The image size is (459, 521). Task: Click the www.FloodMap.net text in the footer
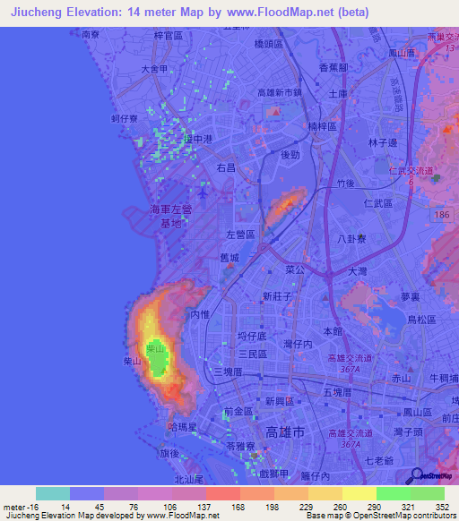pyautogui.click(x=183, y=516)
